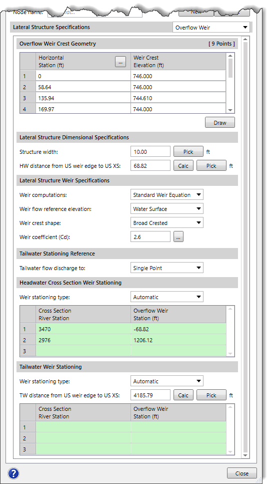Select row 3 header in crest geometry table

pyautogui.click(x=28, y=98)
